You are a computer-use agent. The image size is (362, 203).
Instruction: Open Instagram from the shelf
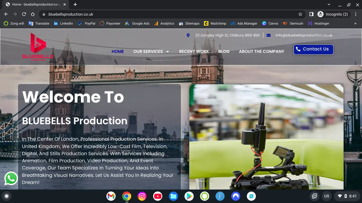pos(142,196)
